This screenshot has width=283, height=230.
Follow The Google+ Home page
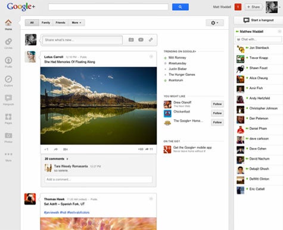(217, 122)
